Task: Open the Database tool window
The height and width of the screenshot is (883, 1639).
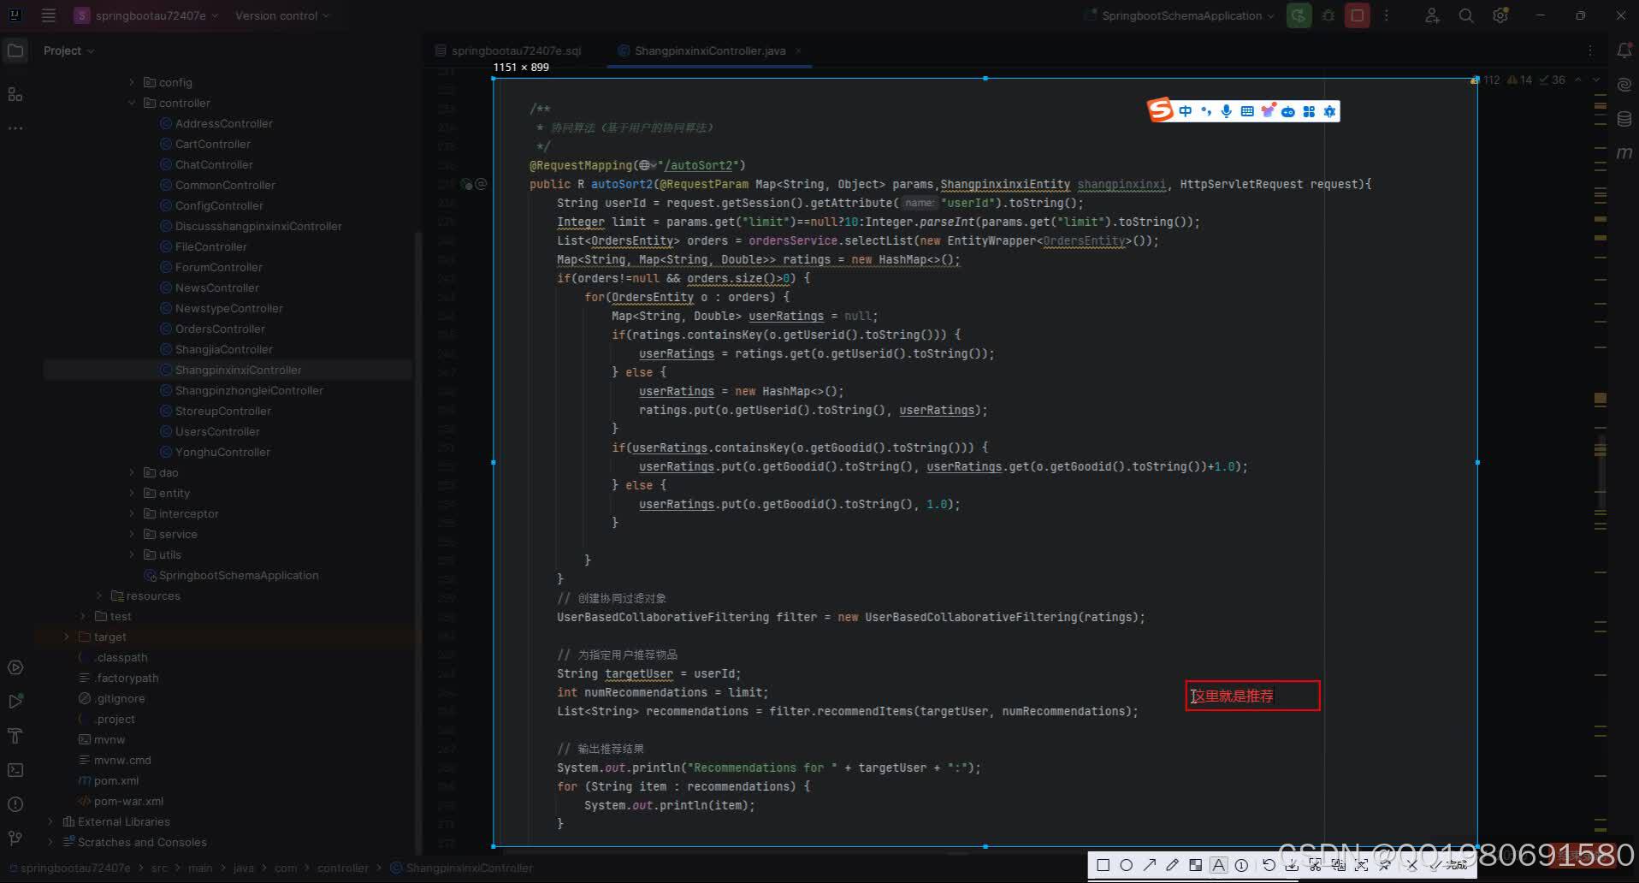Action: click(x=1624, y=119)
